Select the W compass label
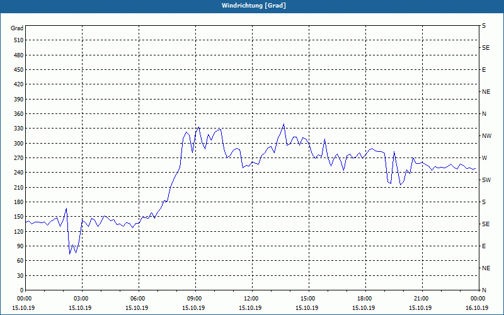The height and width of the screenshot is (315, 504). coord(484,158)
